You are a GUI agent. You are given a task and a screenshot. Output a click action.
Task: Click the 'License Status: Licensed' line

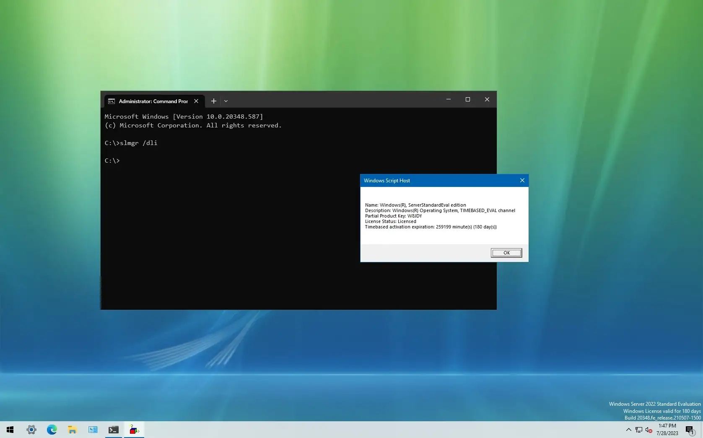[391, 221]
